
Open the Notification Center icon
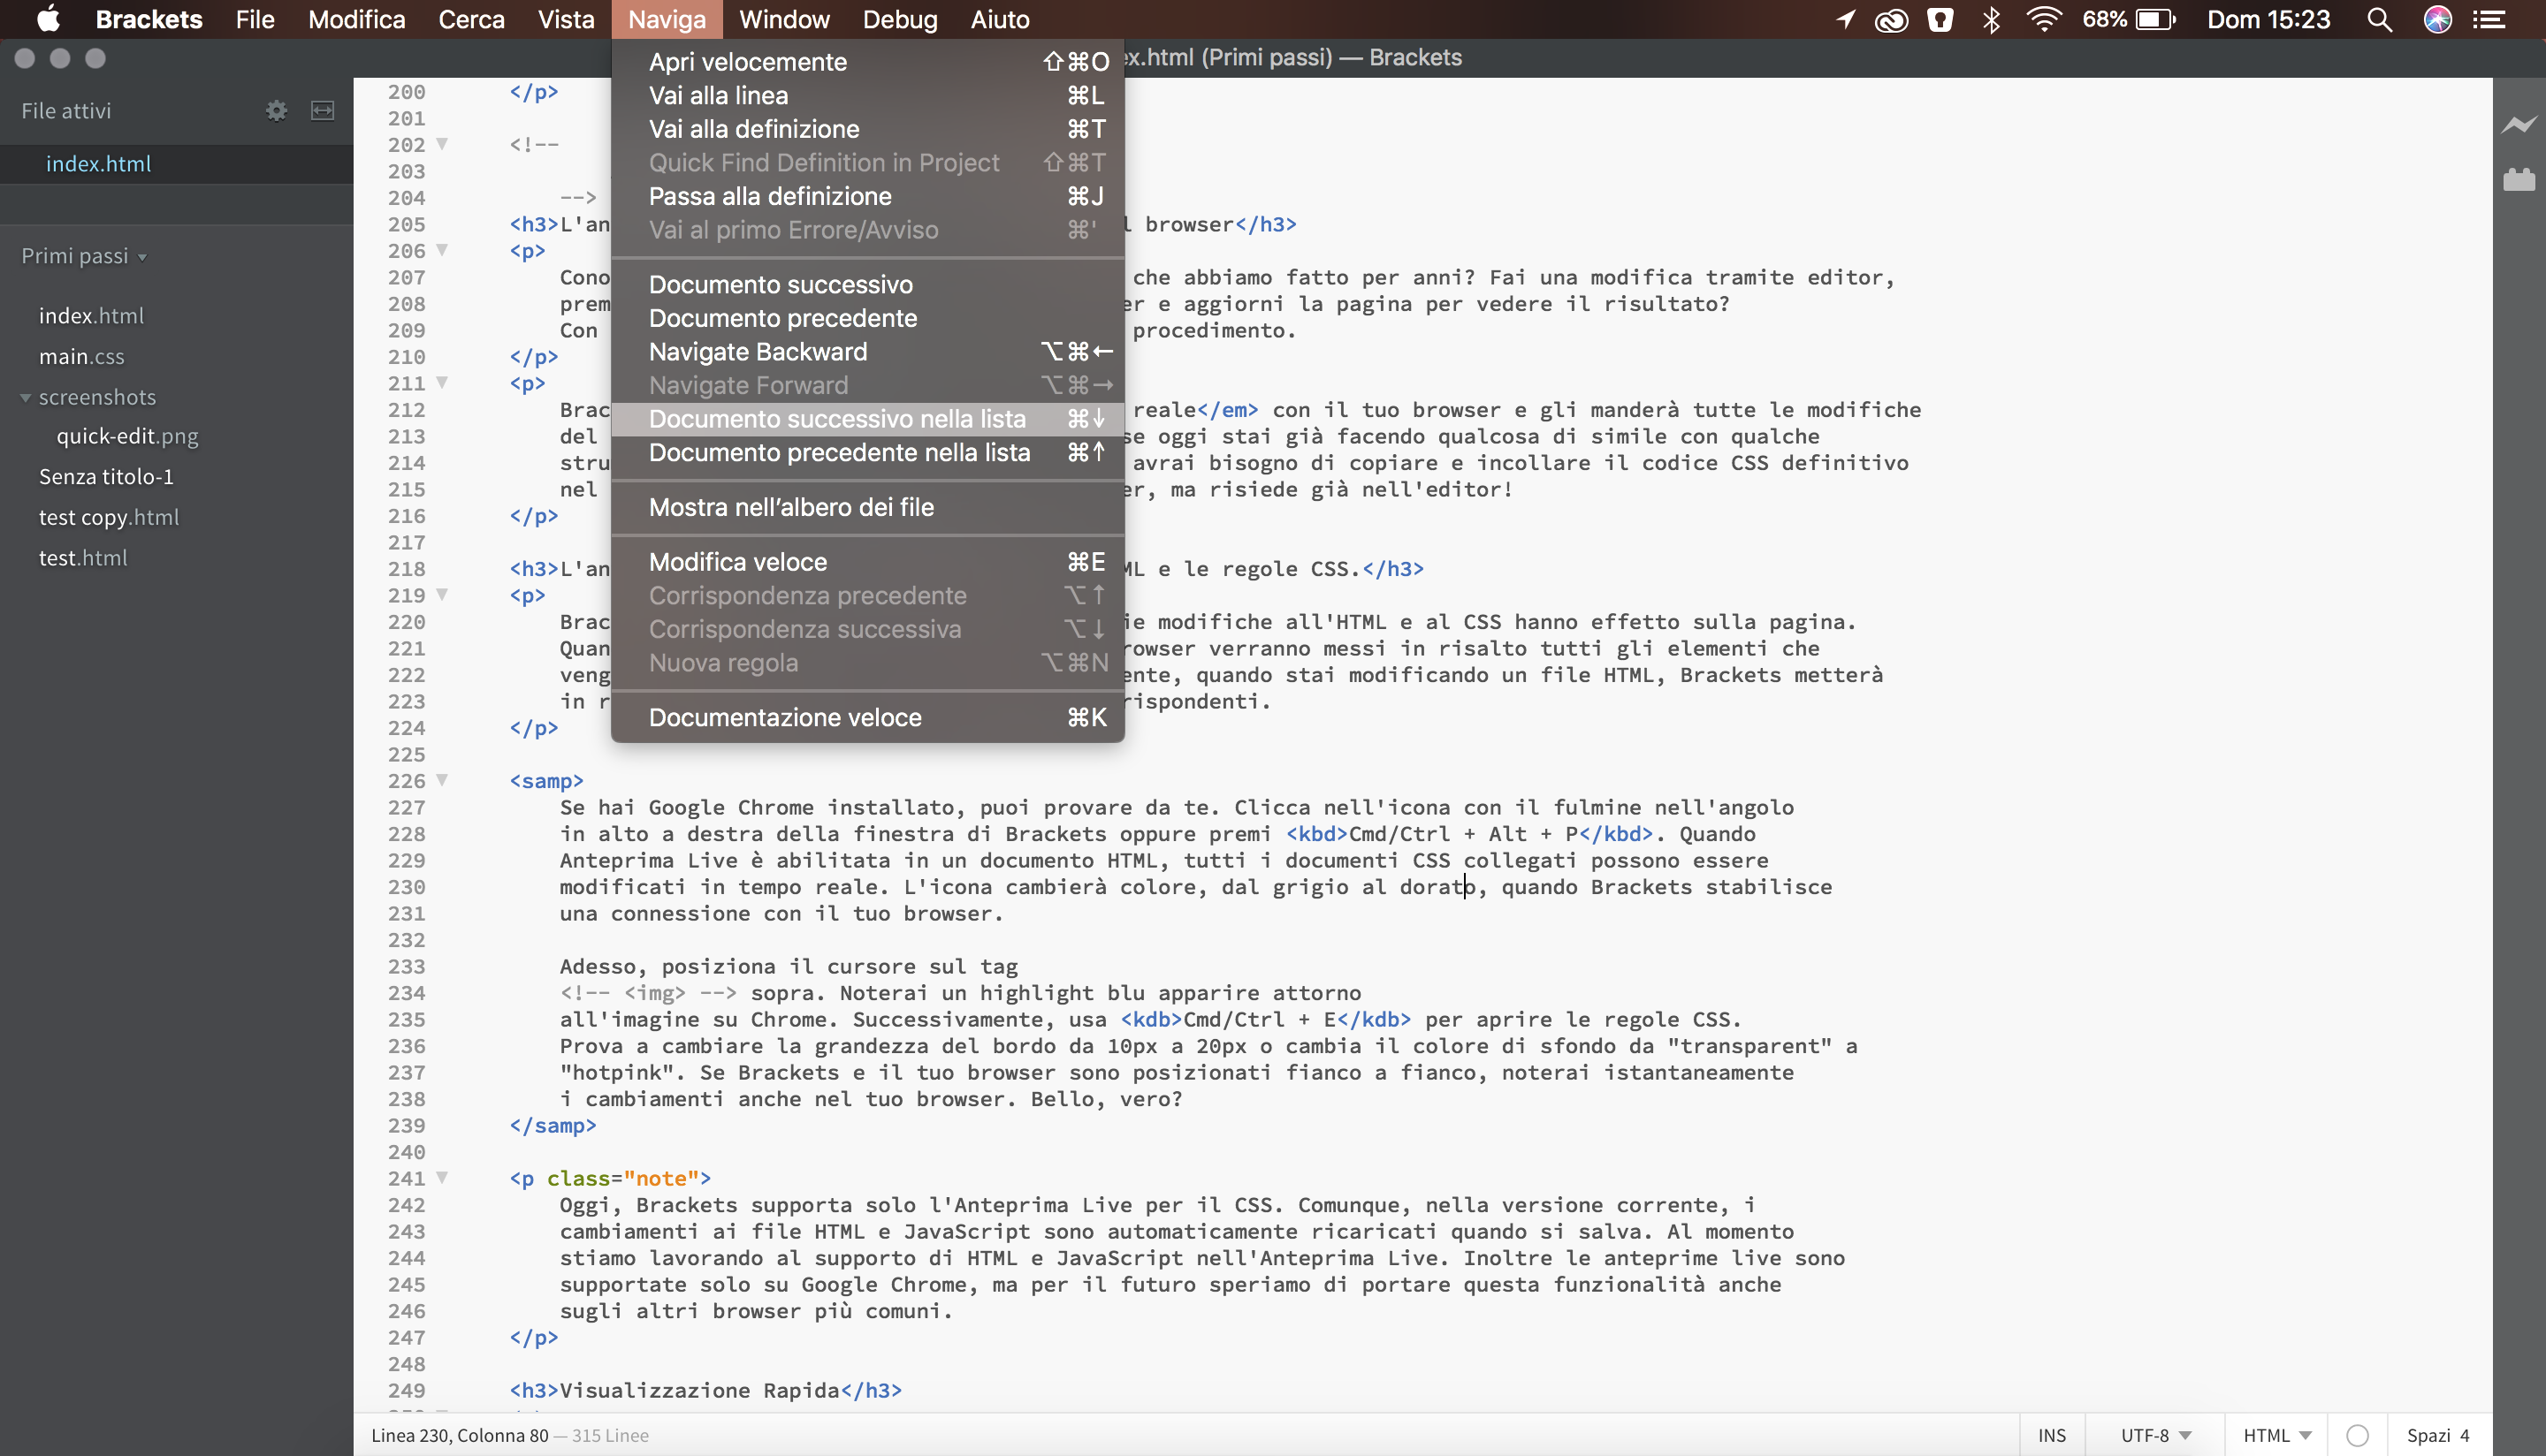tap(2489, 20)
